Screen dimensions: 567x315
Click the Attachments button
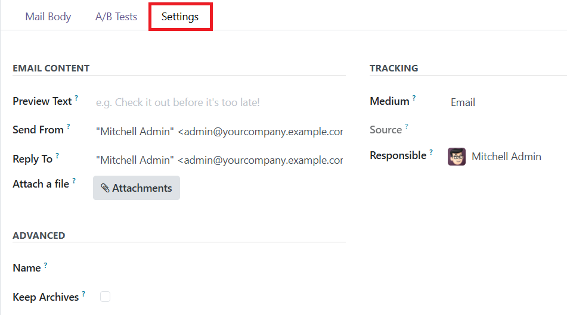[x=137, y=188]
